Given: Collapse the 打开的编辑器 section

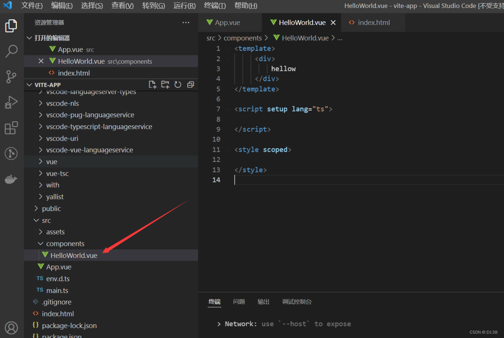Looking at the screenshot, I should click(x=111, y=38).
